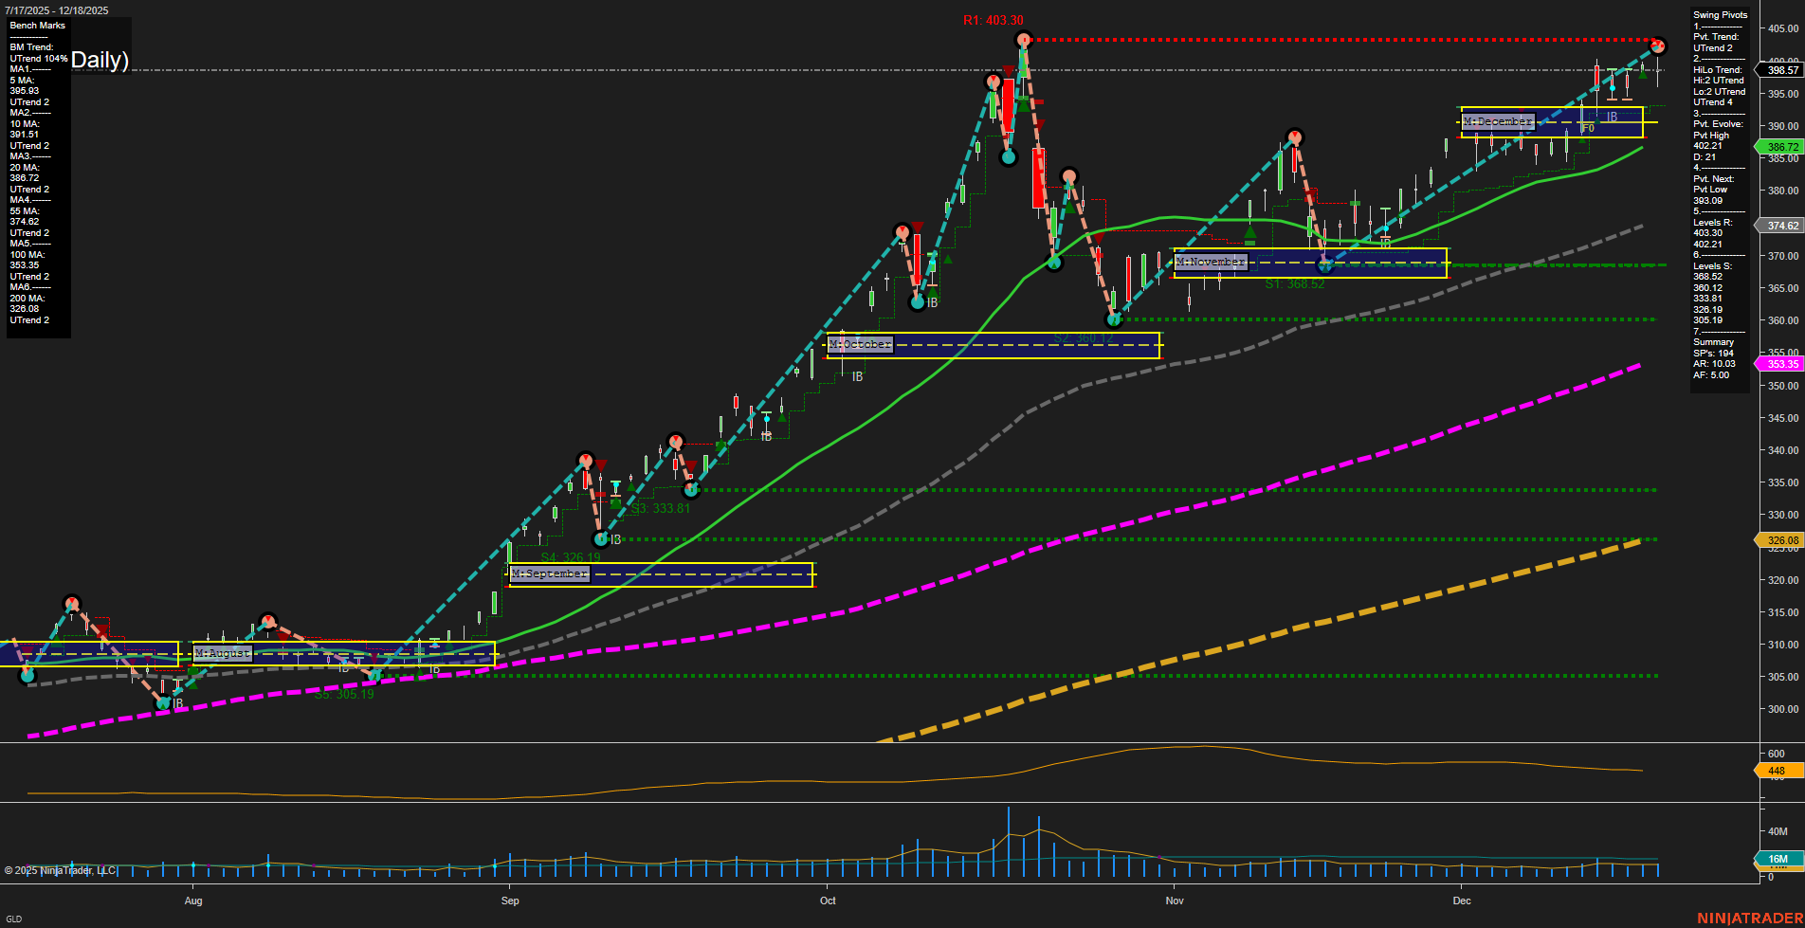The image size is (1805, 928).
Task: Select the Dec axis label
Action: click(1462, 901)
